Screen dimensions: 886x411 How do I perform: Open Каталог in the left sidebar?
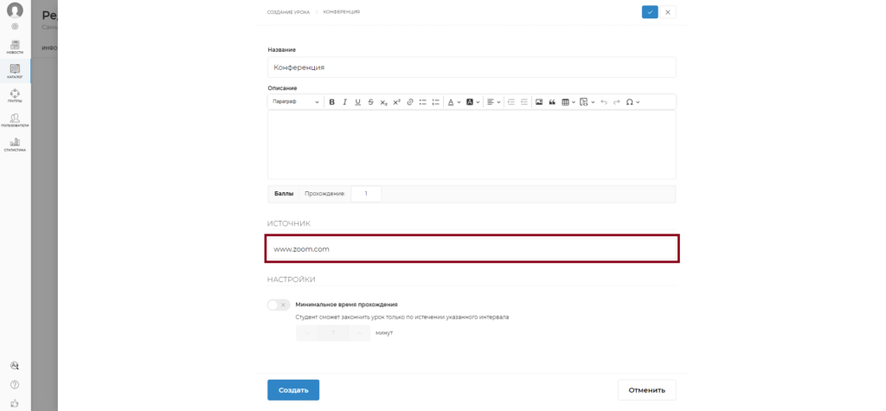click(x=16, y=71)
